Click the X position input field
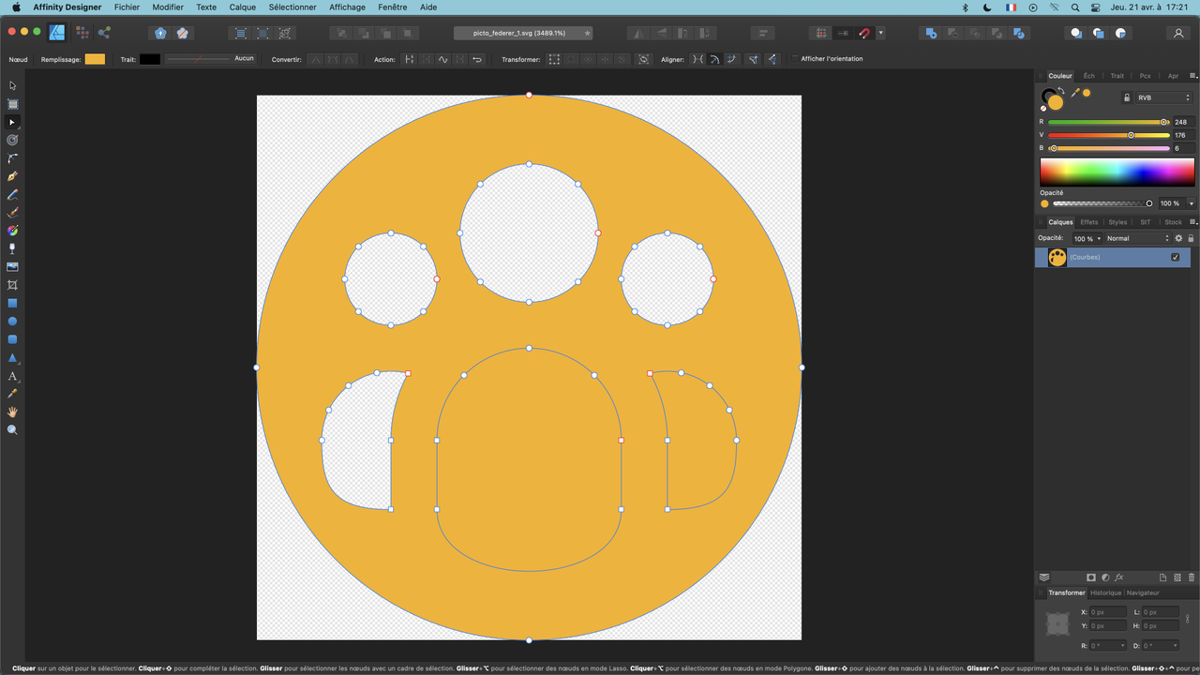The height and width of the screenshot is (675, 1200). [1108, 612]
